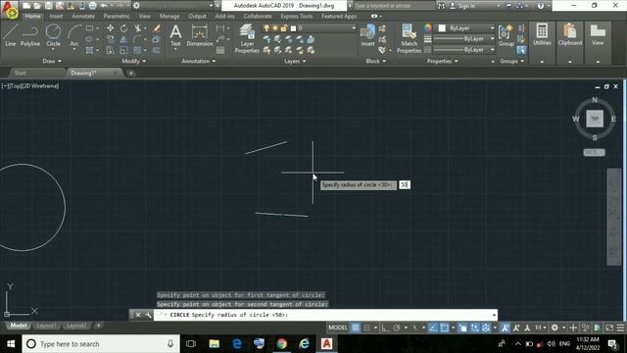The width and height of the screenshot is (627, 353).
Task: Select the Circle tool
Action: (53, 35)
